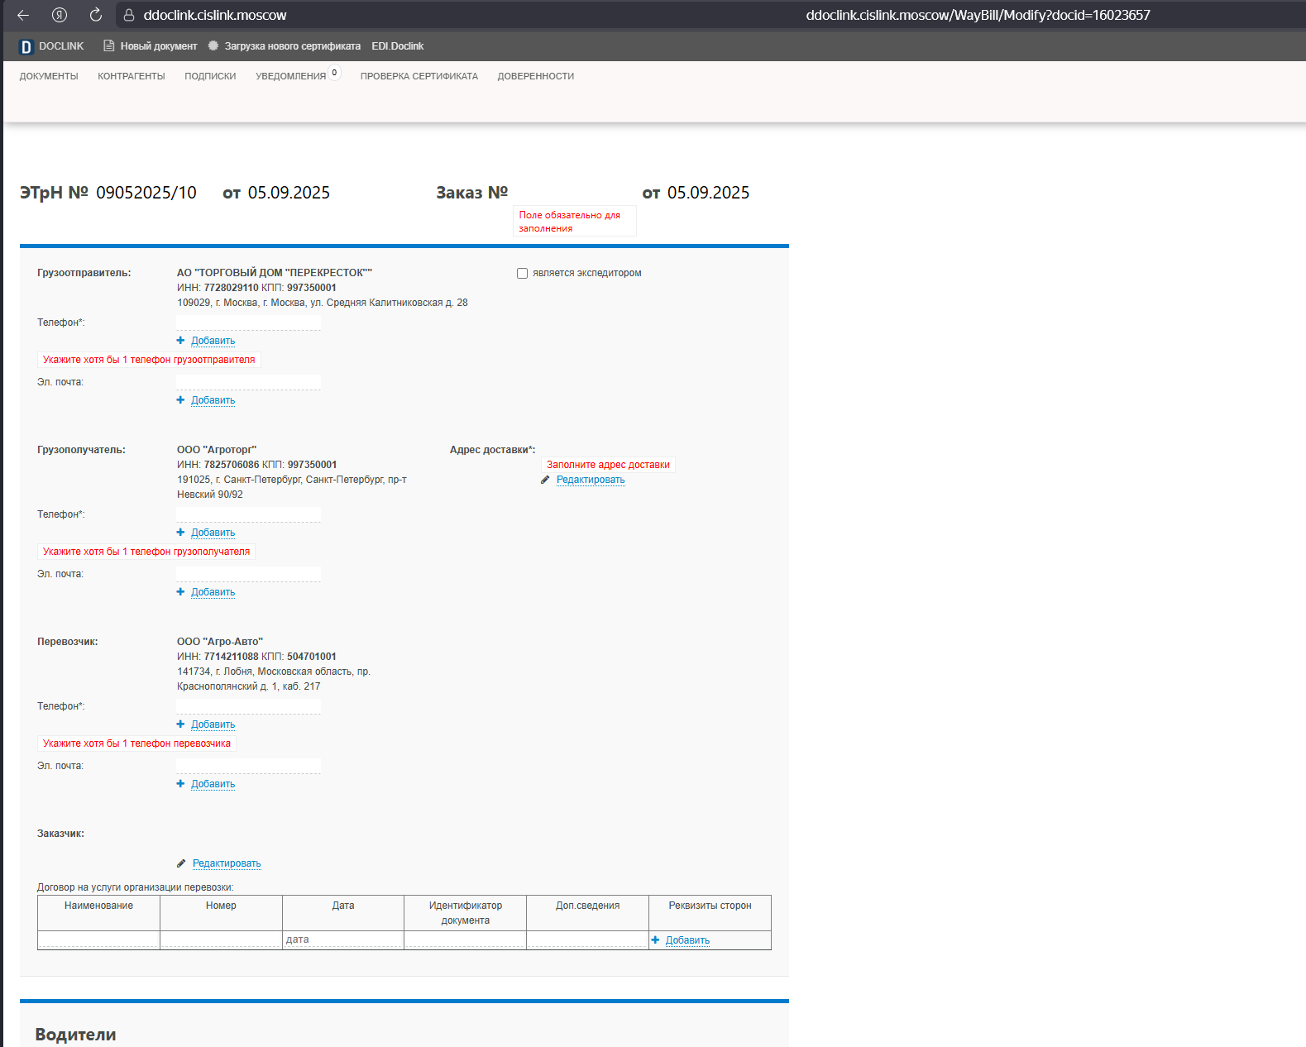Click the contract Номер input cell

221,939
